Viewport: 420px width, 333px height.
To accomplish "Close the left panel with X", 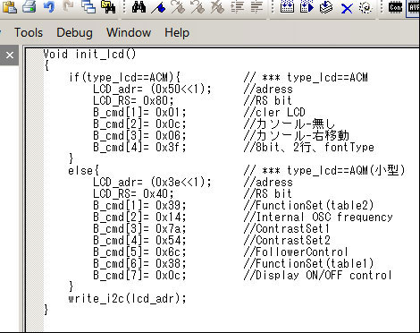I will click(x=10, y=55).
